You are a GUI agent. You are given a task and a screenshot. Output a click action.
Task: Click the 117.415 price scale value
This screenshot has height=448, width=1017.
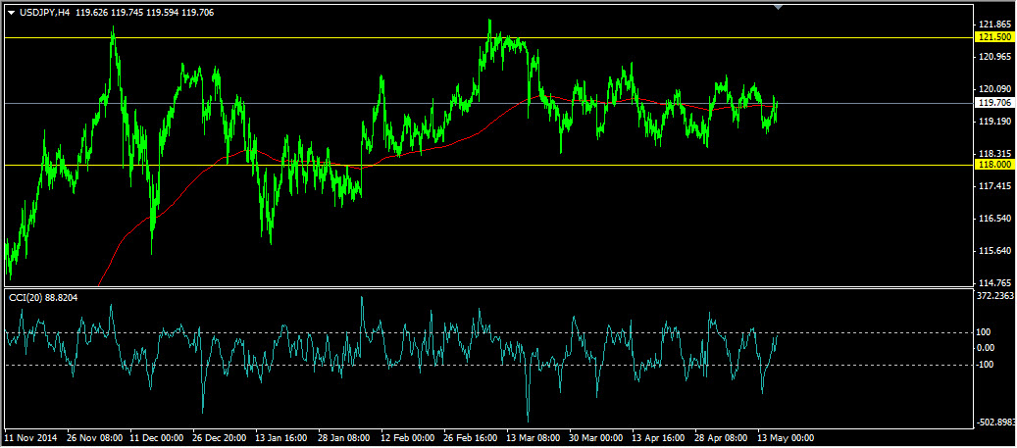click(x=994, y=186)
